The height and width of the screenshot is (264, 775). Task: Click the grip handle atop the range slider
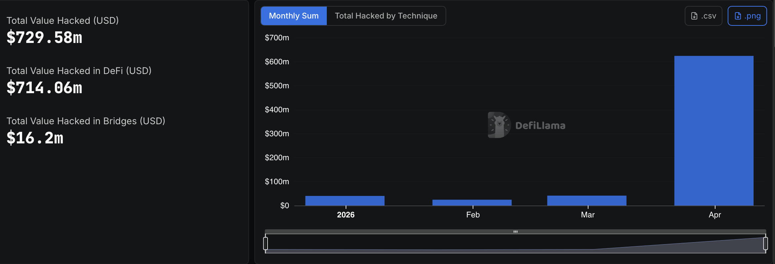[x=515, y=232]
